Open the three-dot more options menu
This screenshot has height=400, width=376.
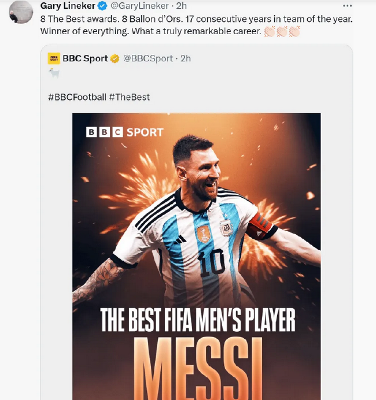(x=348, y=6)
